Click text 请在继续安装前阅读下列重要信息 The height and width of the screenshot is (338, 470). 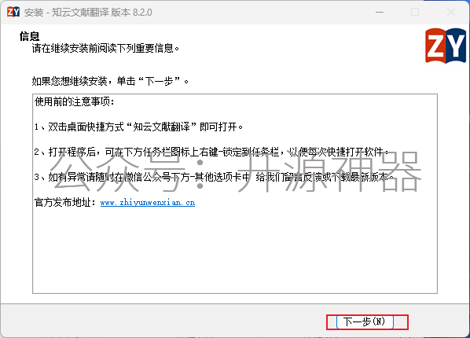105,48
